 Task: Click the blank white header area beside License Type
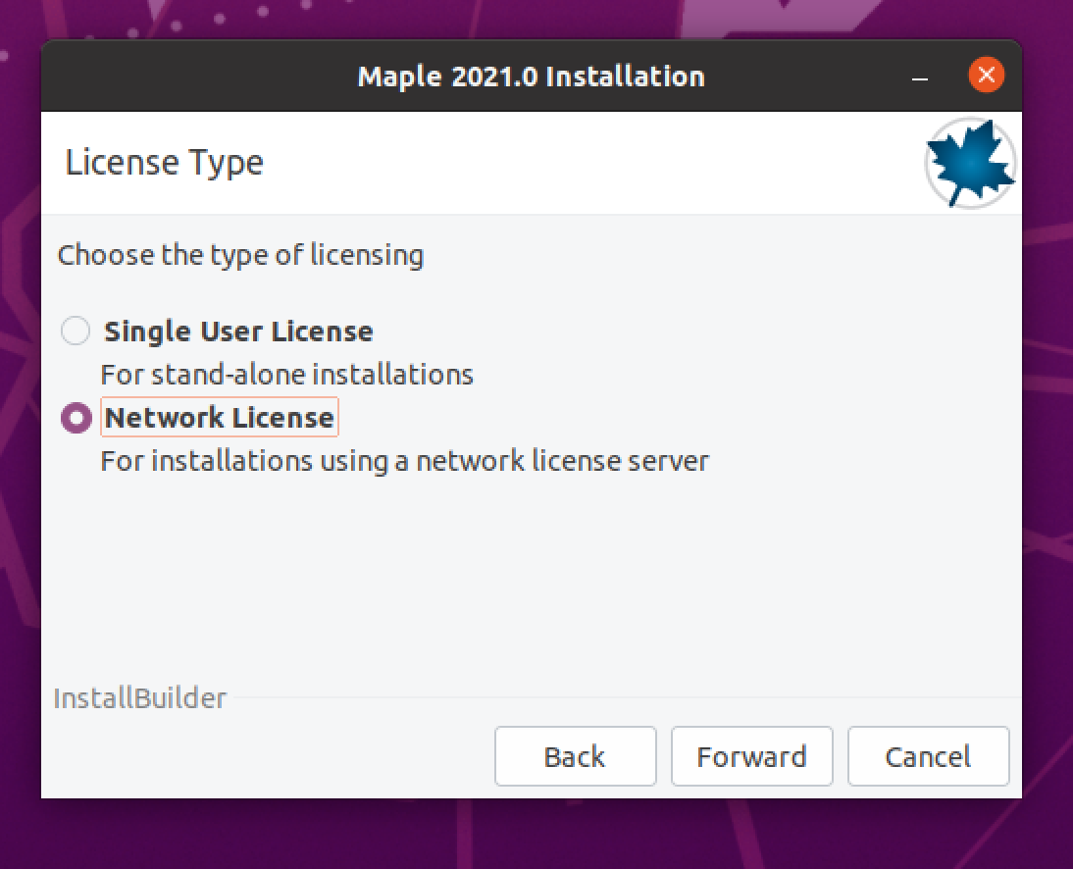(588, 163)
